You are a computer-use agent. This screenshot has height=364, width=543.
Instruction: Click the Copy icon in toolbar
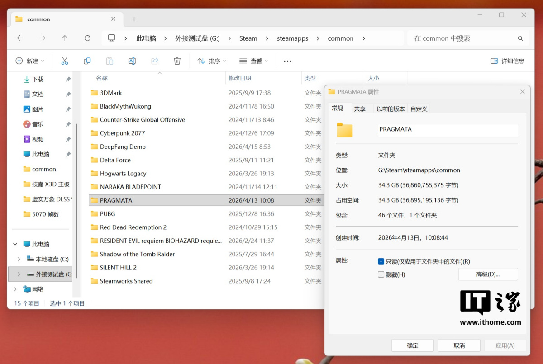coord(87,61)
